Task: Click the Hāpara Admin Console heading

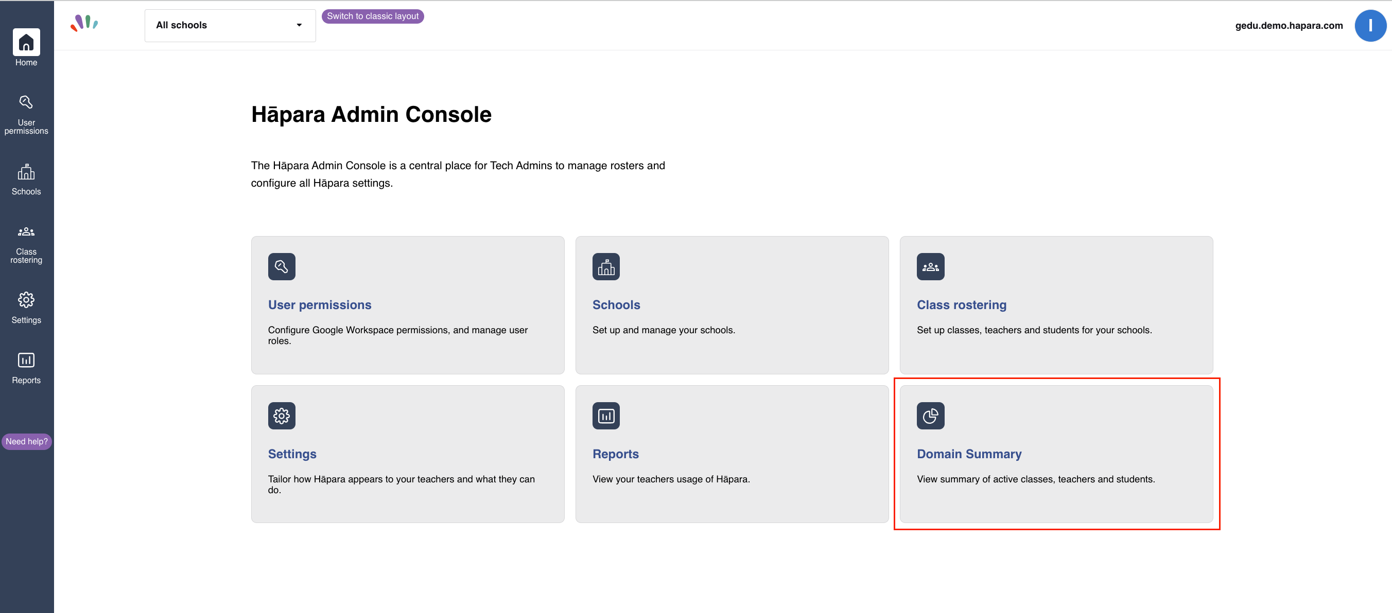Action: pyautogui.click(x=371, y=114)
